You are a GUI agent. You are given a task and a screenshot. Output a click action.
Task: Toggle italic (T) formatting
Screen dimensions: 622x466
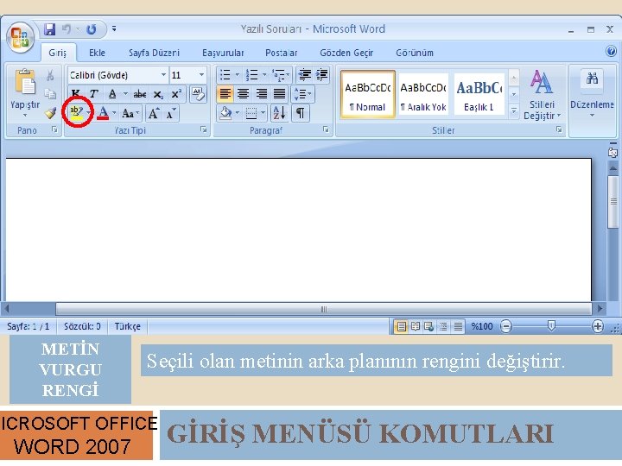coord(94,94)
